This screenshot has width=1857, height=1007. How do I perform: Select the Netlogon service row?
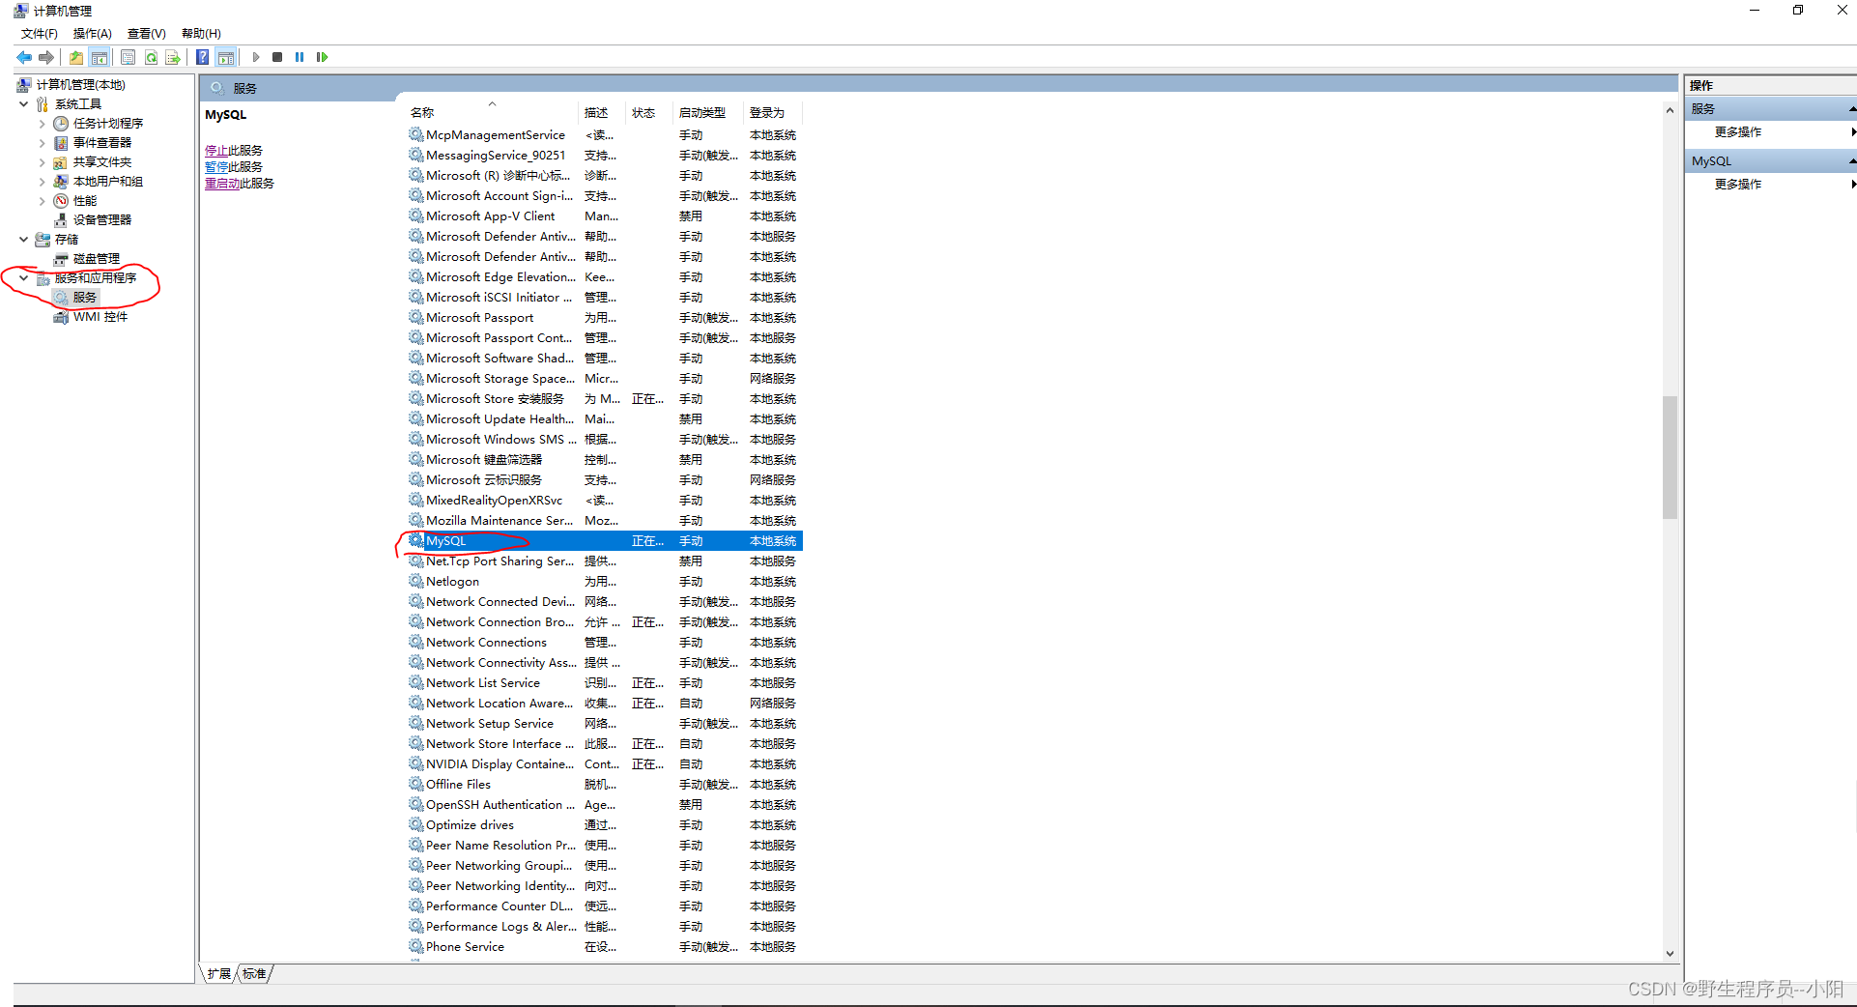click(604, 582)
